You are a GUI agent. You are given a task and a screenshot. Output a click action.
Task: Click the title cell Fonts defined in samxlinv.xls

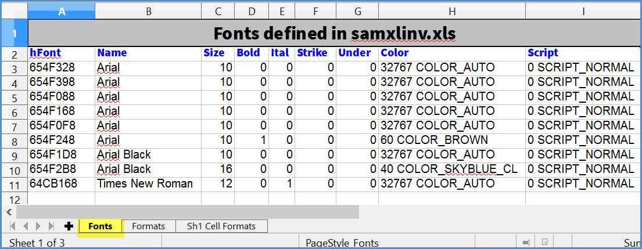coord(334,33)
